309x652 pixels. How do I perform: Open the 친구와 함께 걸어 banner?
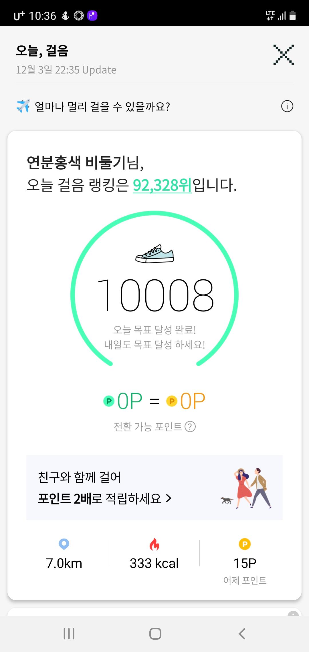point(114,487)
